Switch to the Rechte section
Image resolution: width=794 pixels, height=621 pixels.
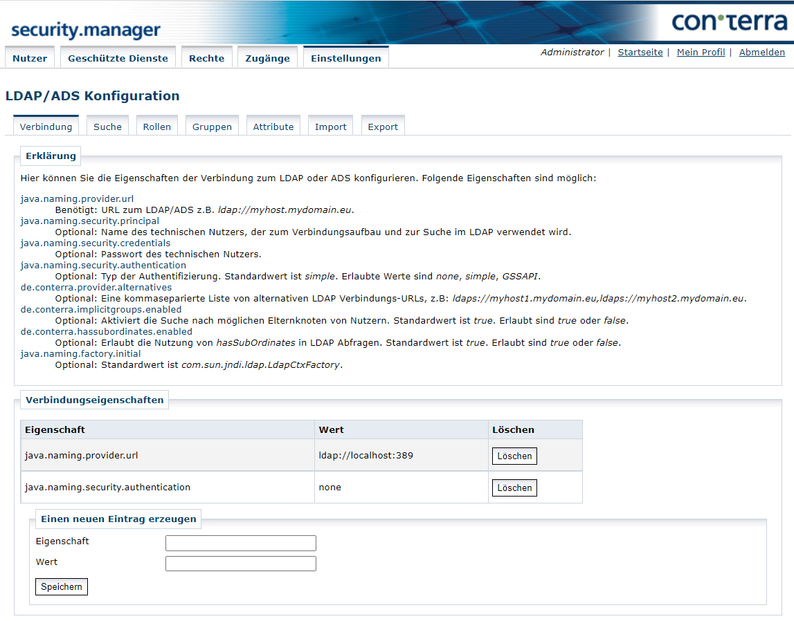tap(206, 57)
